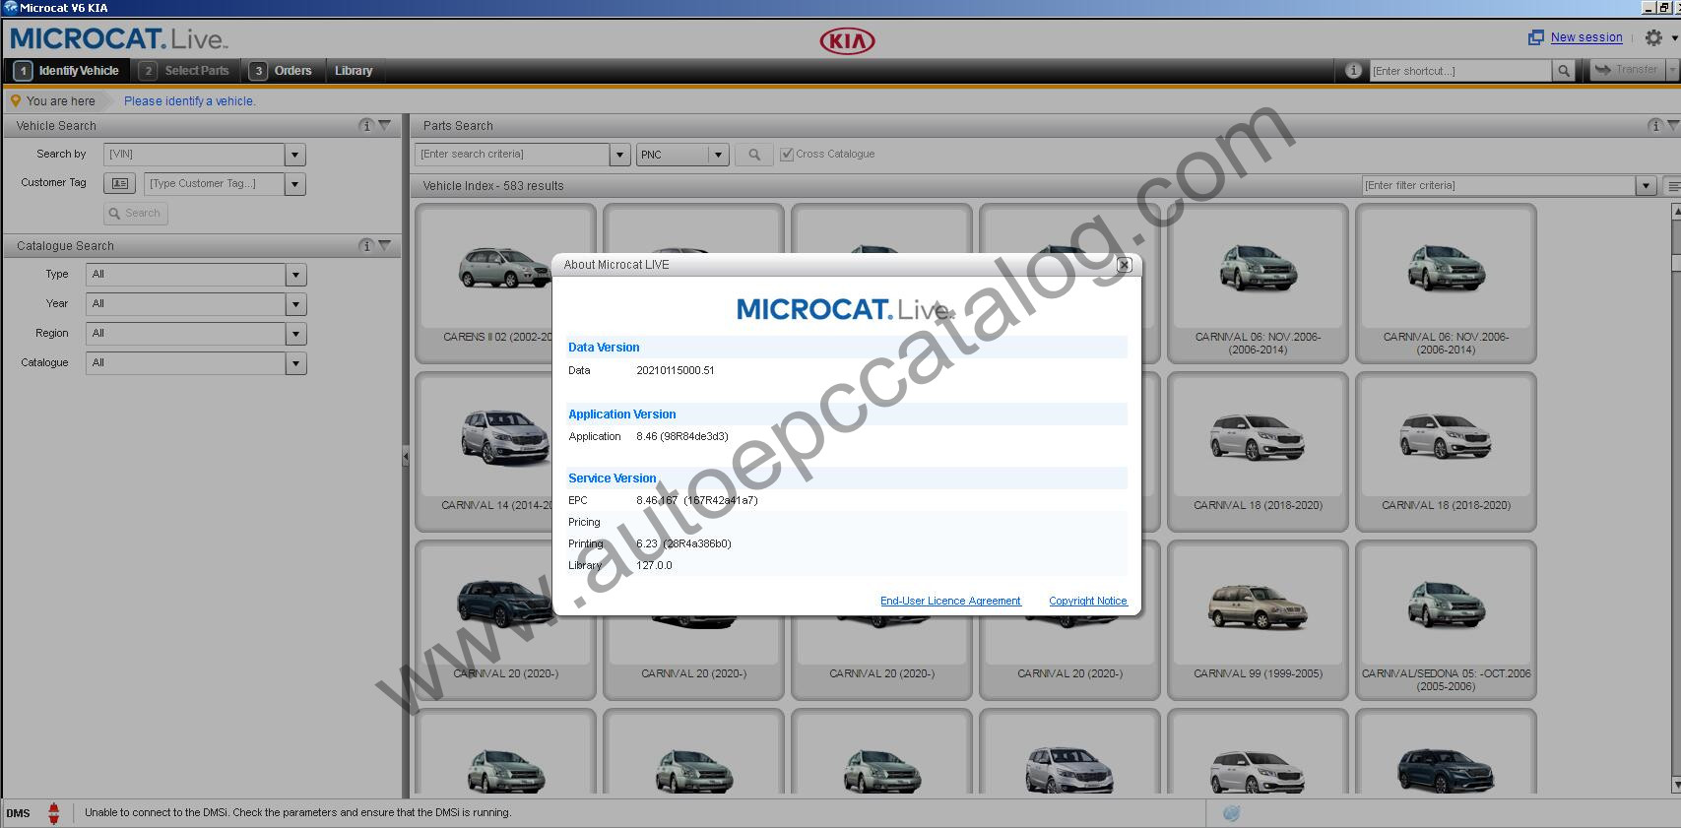Screen dimensions: 1681x828
Task: Open the Year dropdown
Action: coord(295,304)
